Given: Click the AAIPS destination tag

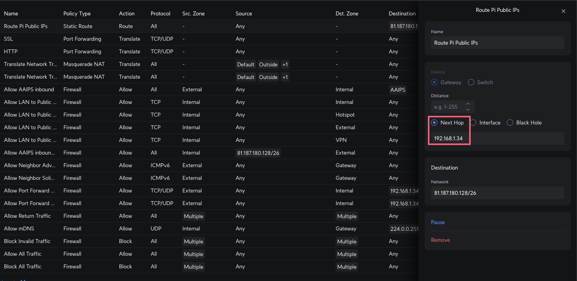Looking at the screenshot, I should 398,90.
